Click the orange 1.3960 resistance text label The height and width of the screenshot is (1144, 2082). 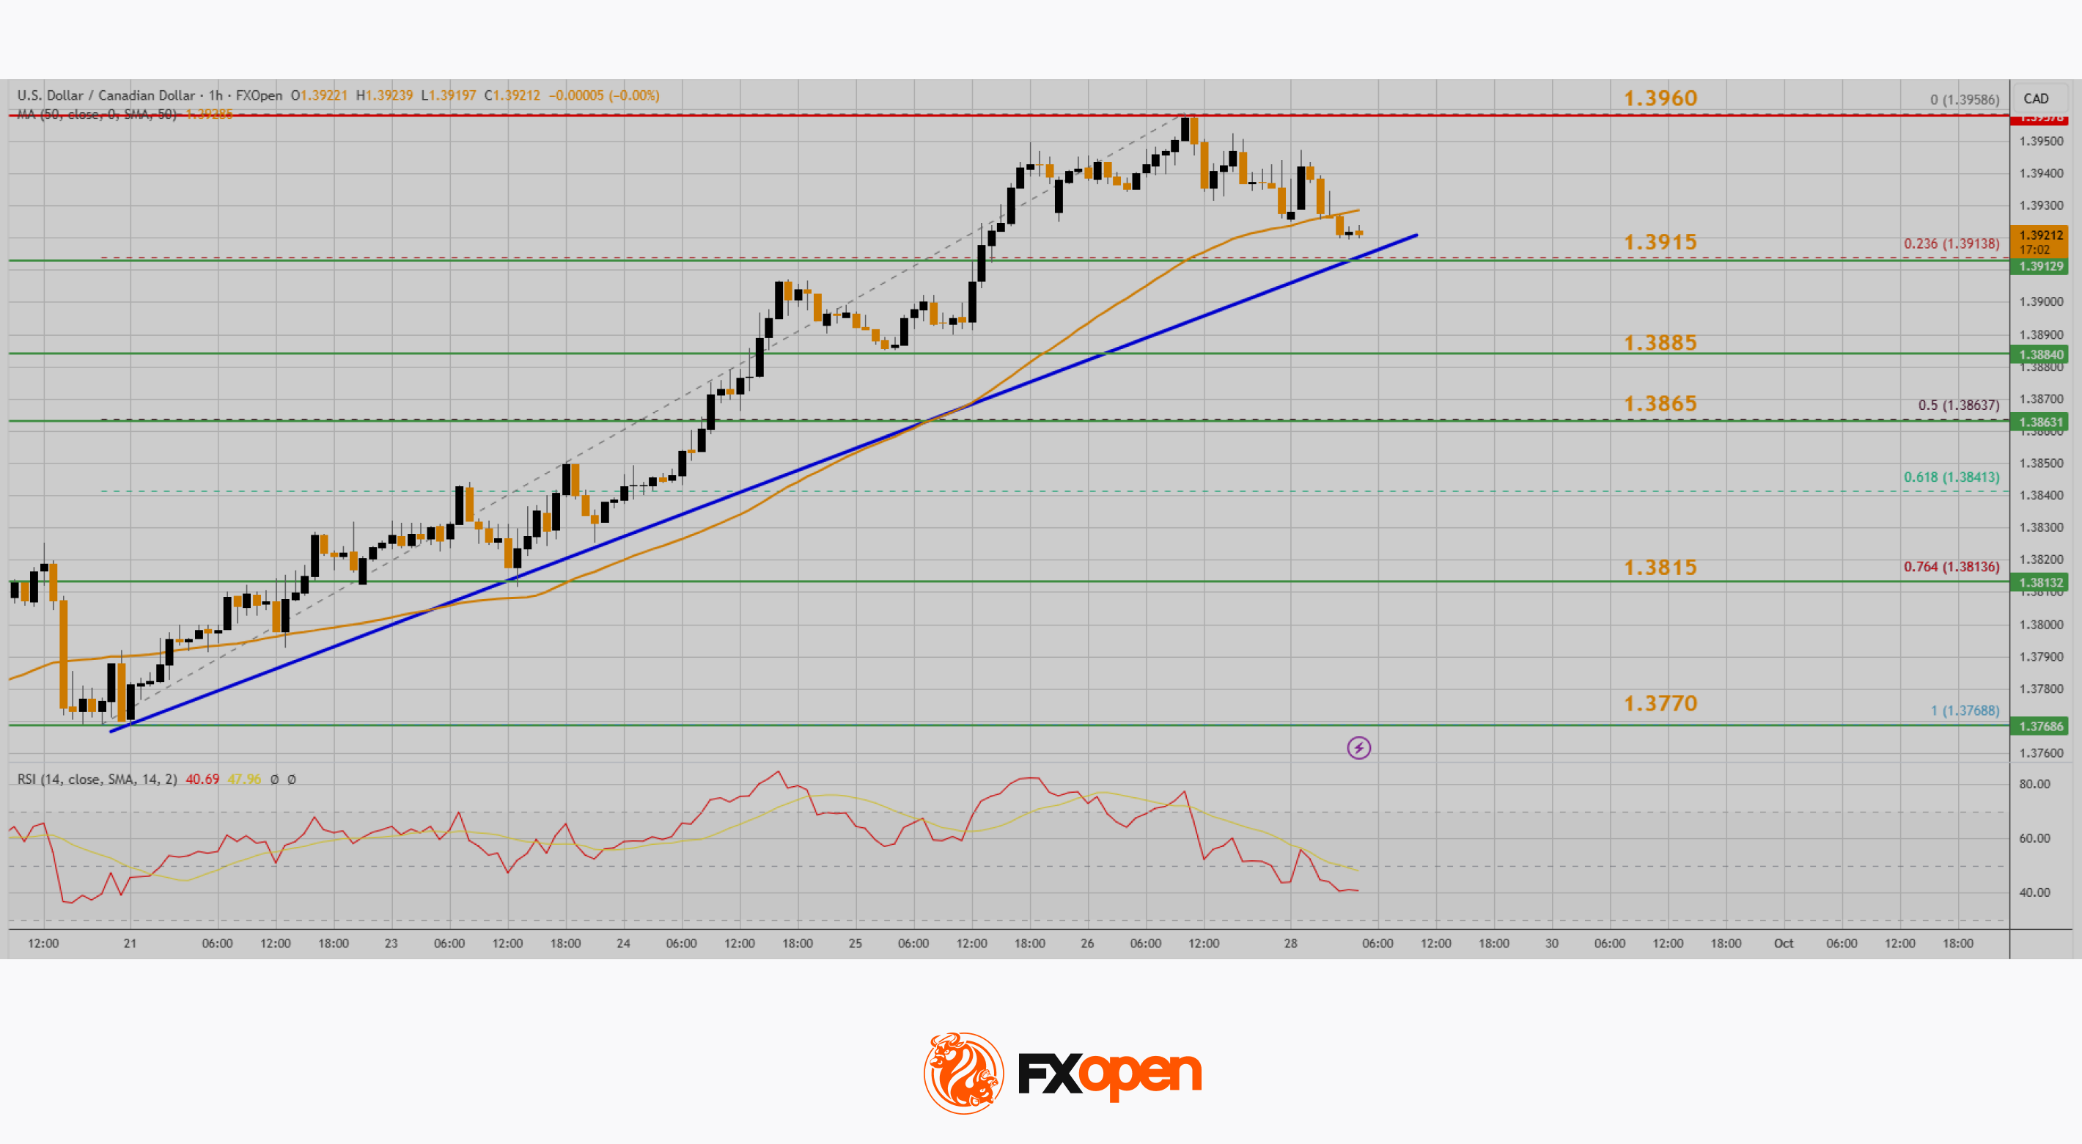click(1660, 98)
